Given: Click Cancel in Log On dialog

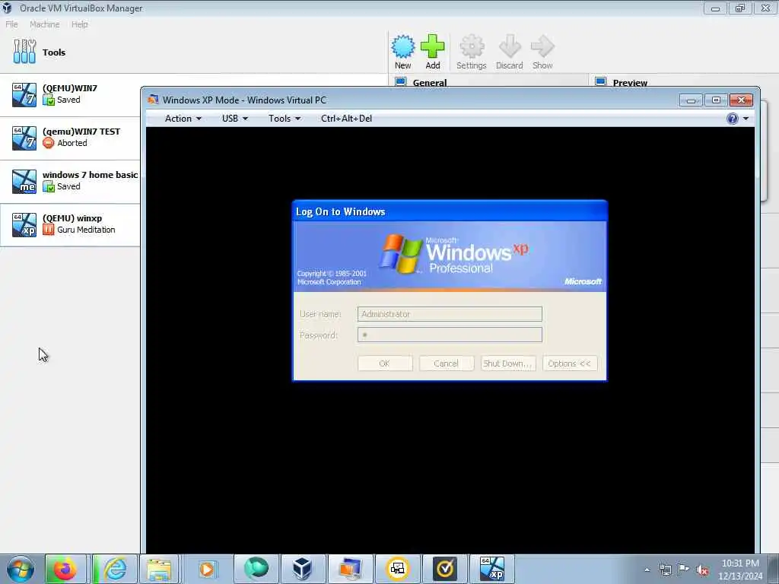Looking at the screenshot, I should click(446, 363).
